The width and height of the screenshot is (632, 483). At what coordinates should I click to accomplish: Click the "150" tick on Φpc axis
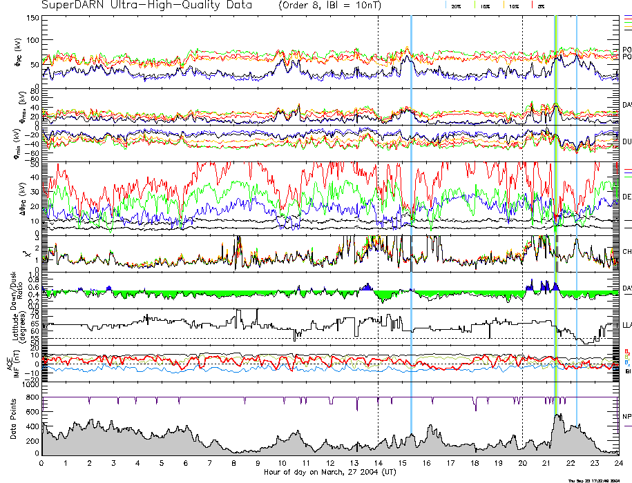pos(33,18)
